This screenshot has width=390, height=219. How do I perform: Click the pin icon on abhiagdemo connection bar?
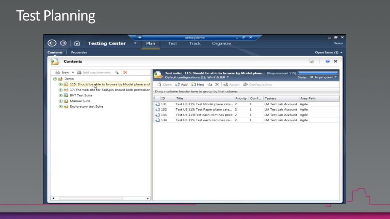click(x=140, y=38)
